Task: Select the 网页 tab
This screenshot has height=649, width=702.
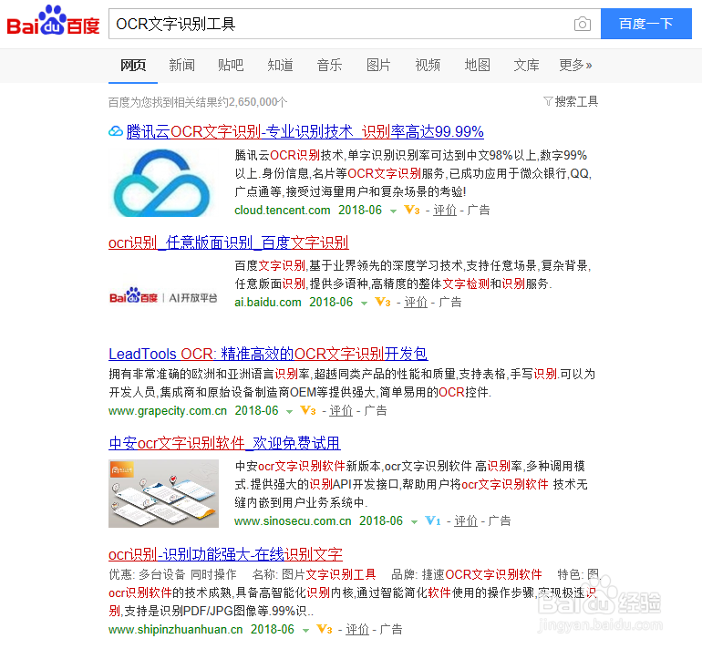Action: click(x=133, y=66)
